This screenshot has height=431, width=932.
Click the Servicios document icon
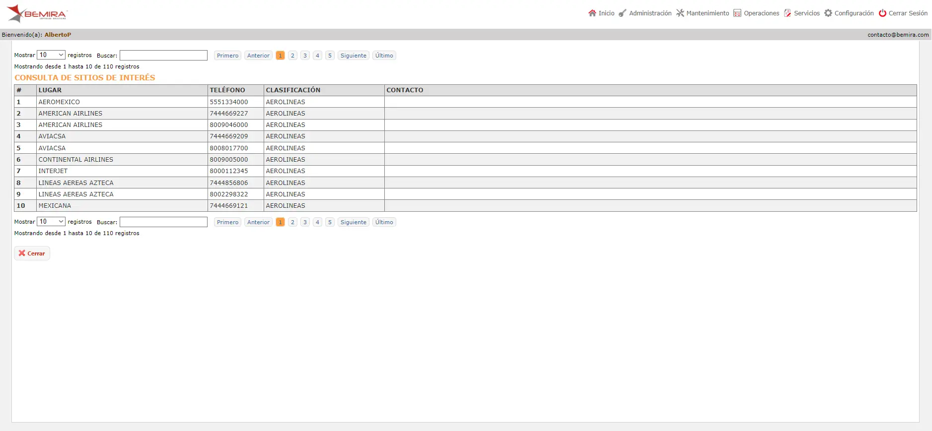[x=788, y=13]
